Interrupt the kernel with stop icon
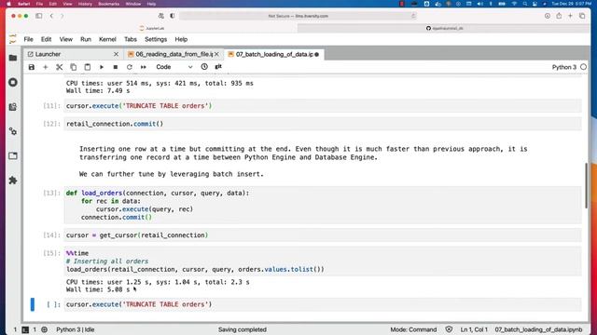Image resolution: width=597 pixels, height=335 pixels. 116,67
